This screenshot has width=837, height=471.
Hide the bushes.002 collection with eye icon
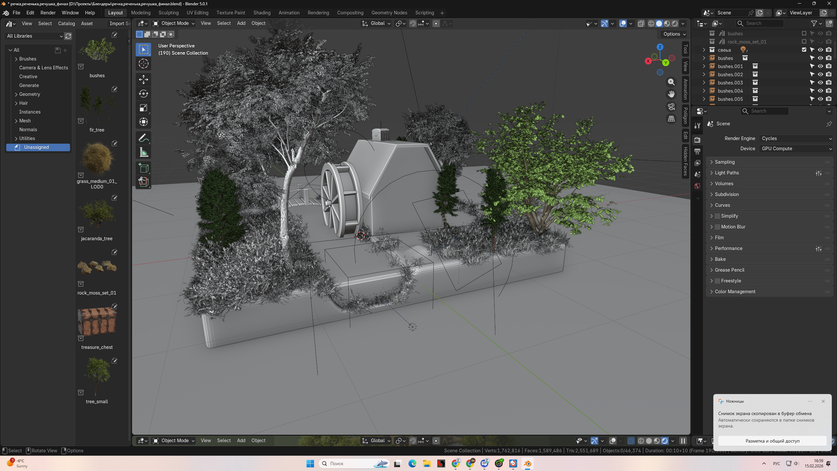click(x=820, y=74)
